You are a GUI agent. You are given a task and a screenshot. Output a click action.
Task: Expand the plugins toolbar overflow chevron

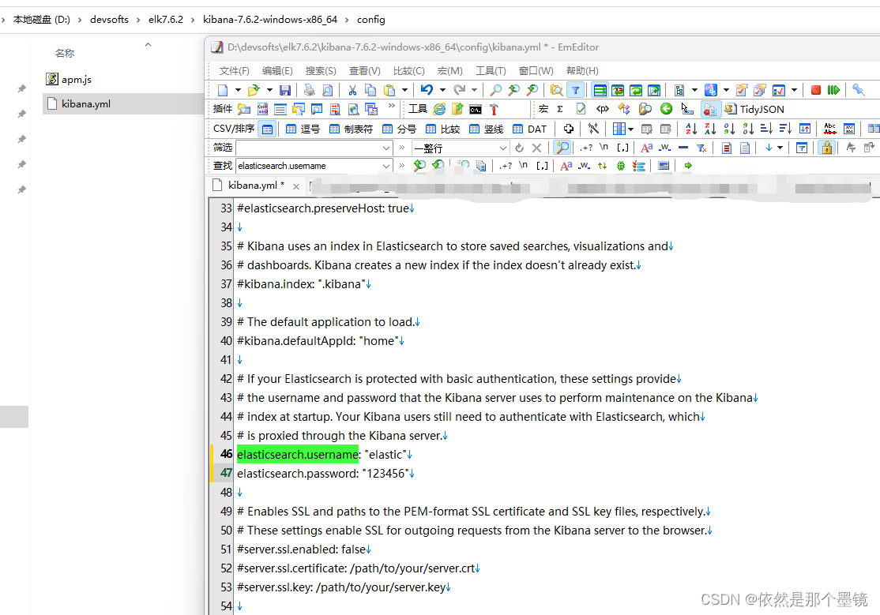392,106
